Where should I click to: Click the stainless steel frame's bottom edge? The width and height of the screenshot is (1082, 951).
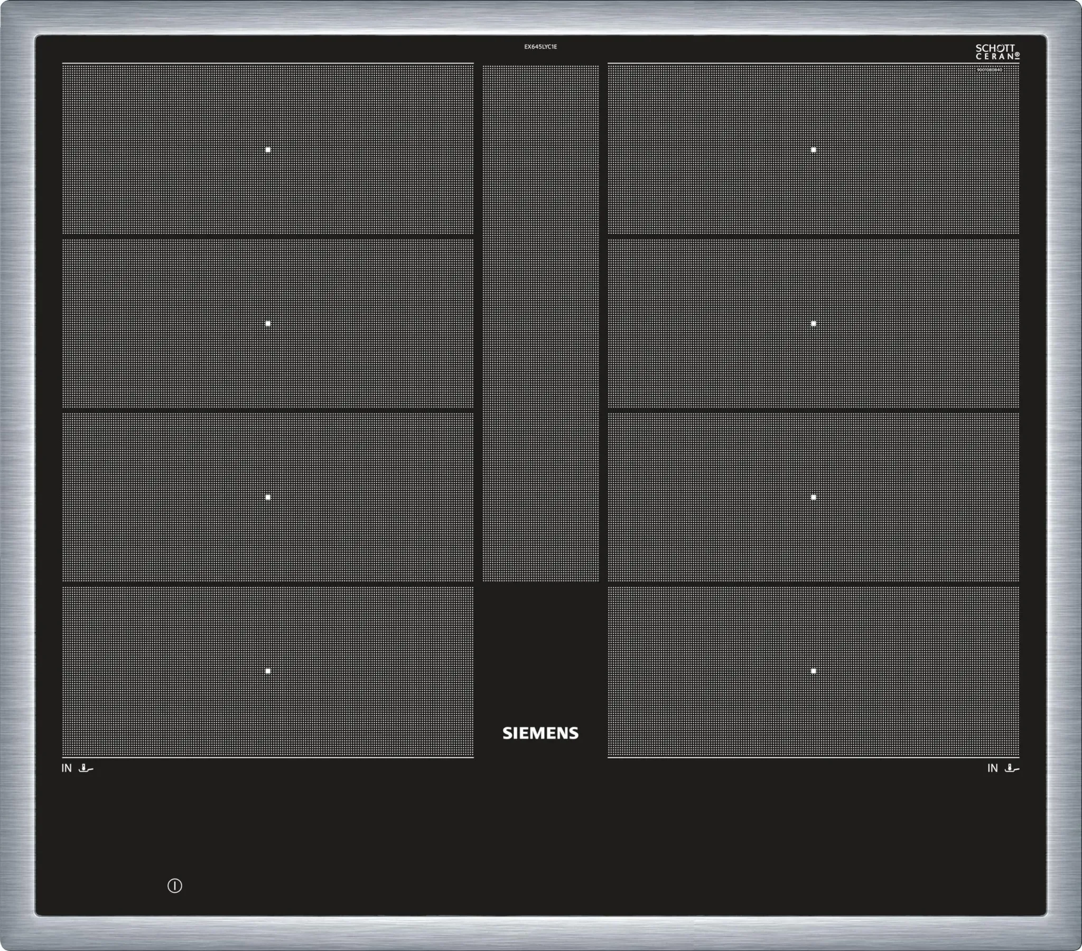540,935
